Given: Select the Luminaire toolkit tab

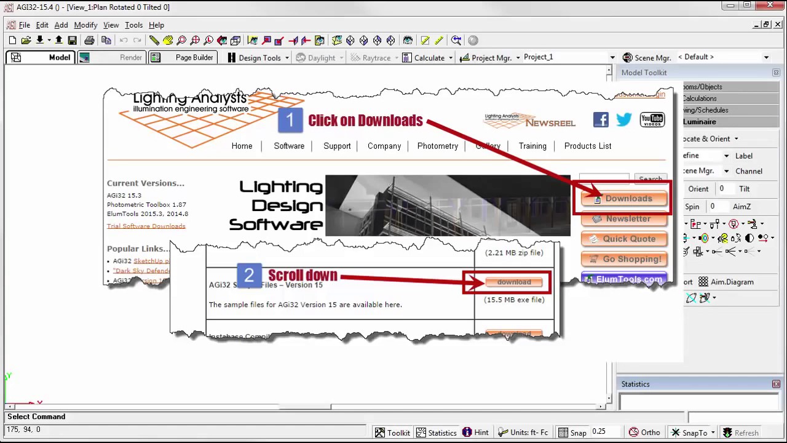Looking at the screenshot, I should (730, 122).
